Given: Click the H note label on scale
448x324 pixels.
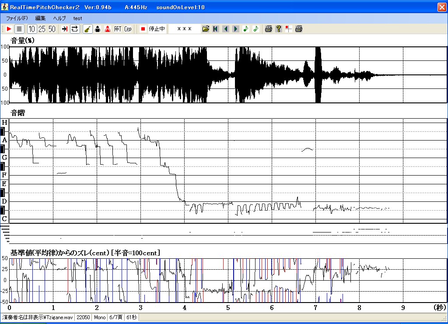Looking at the screenshot, I should coord(4,123).
